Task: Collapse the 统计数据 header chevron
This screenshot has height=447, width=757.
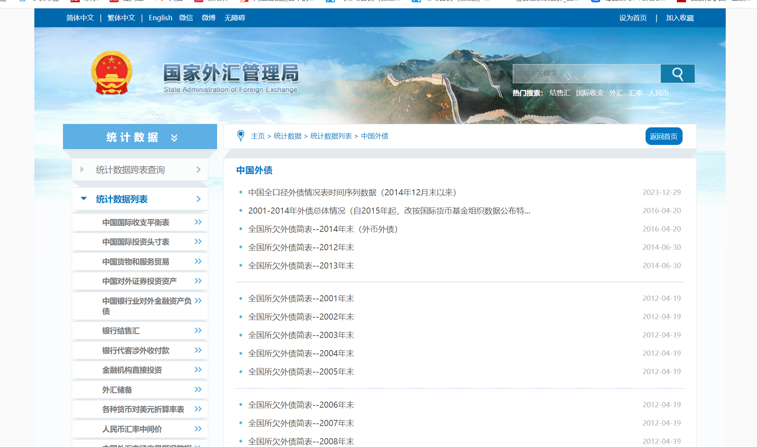Action: pos(174,137)
